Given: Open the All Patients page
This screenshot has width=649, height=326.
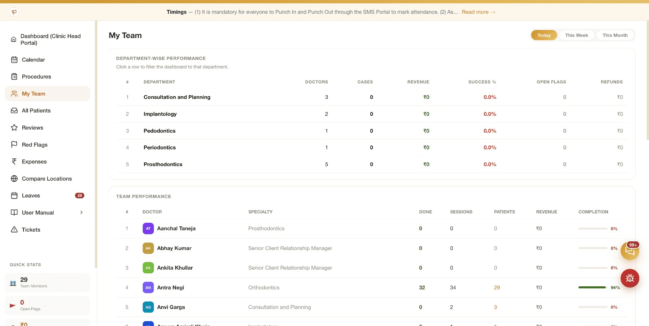Looking at the screenshot, I should click(x=47, y=111).
